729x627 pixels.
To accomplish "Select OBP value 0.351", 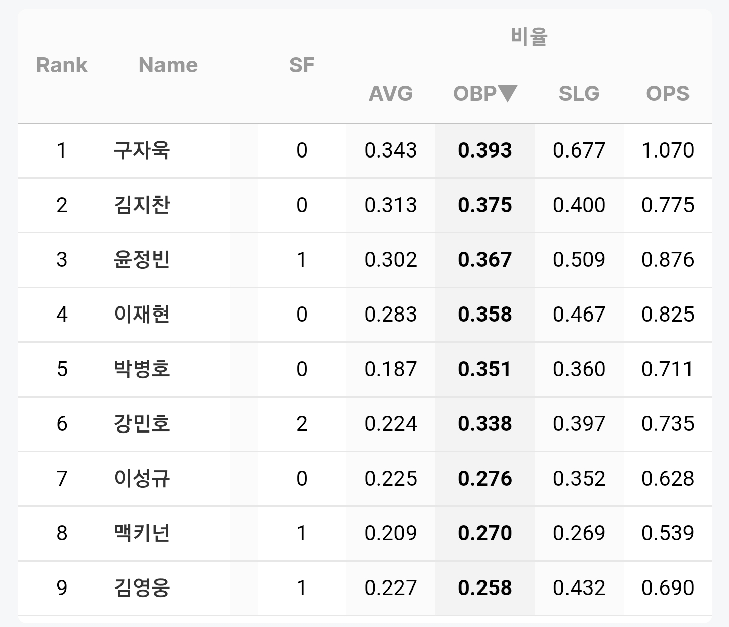I will tap(484, 369).
